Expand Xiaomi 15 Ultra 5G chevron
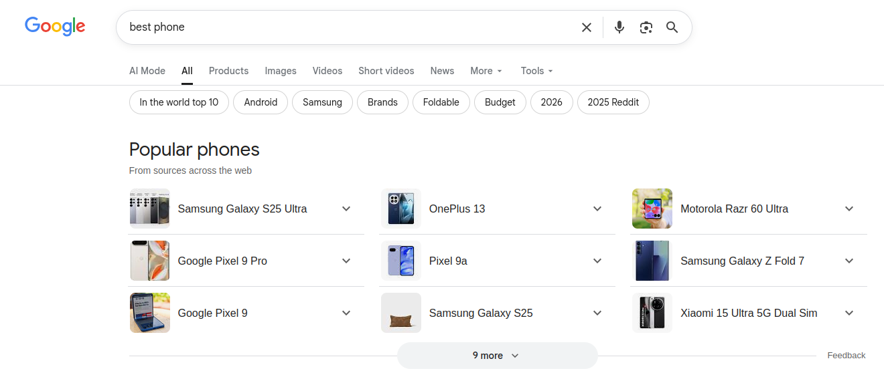The image size is (884, 383). (849, 313)
